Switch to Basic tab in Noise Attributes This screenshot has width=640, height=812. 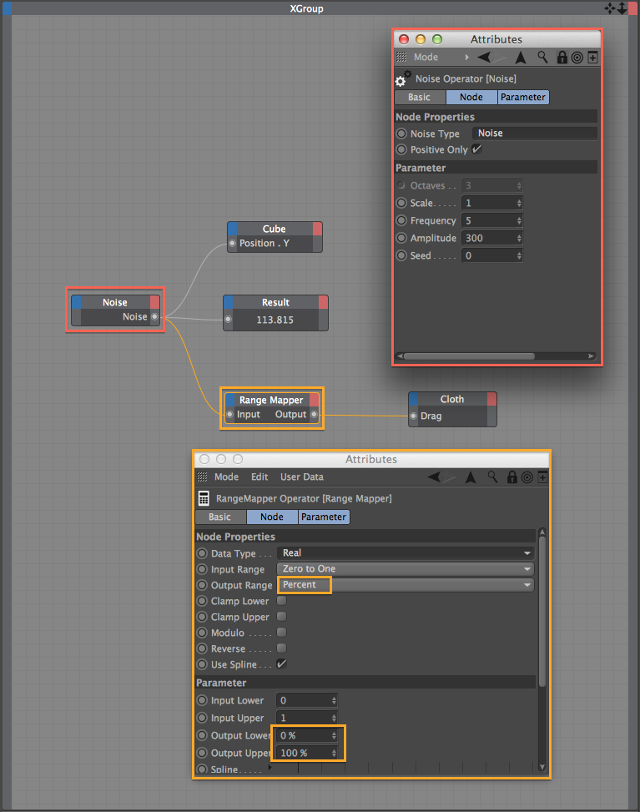pyautogui.click(x=420, y=98)
